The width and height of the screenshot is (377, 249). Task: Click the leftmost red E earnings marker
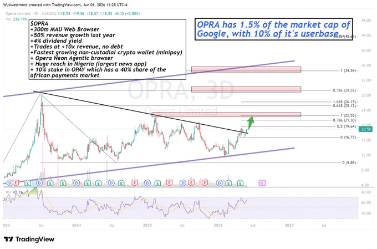pos(16,183)
